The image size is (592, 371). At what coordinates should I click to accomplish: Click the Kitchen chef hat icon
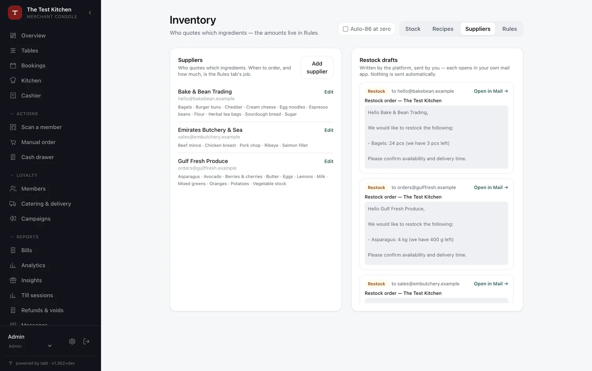coord(13,81)
